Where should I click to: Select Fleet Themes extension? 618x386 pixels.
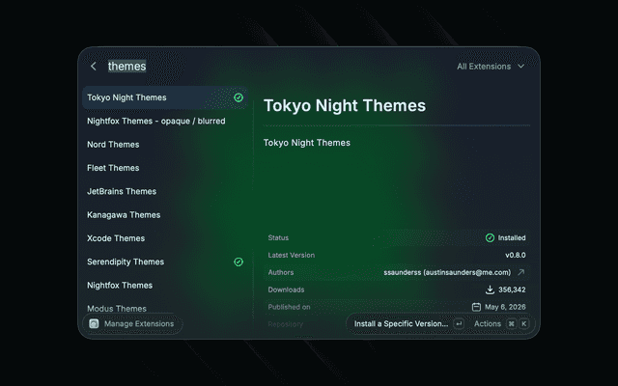(165, 168)
